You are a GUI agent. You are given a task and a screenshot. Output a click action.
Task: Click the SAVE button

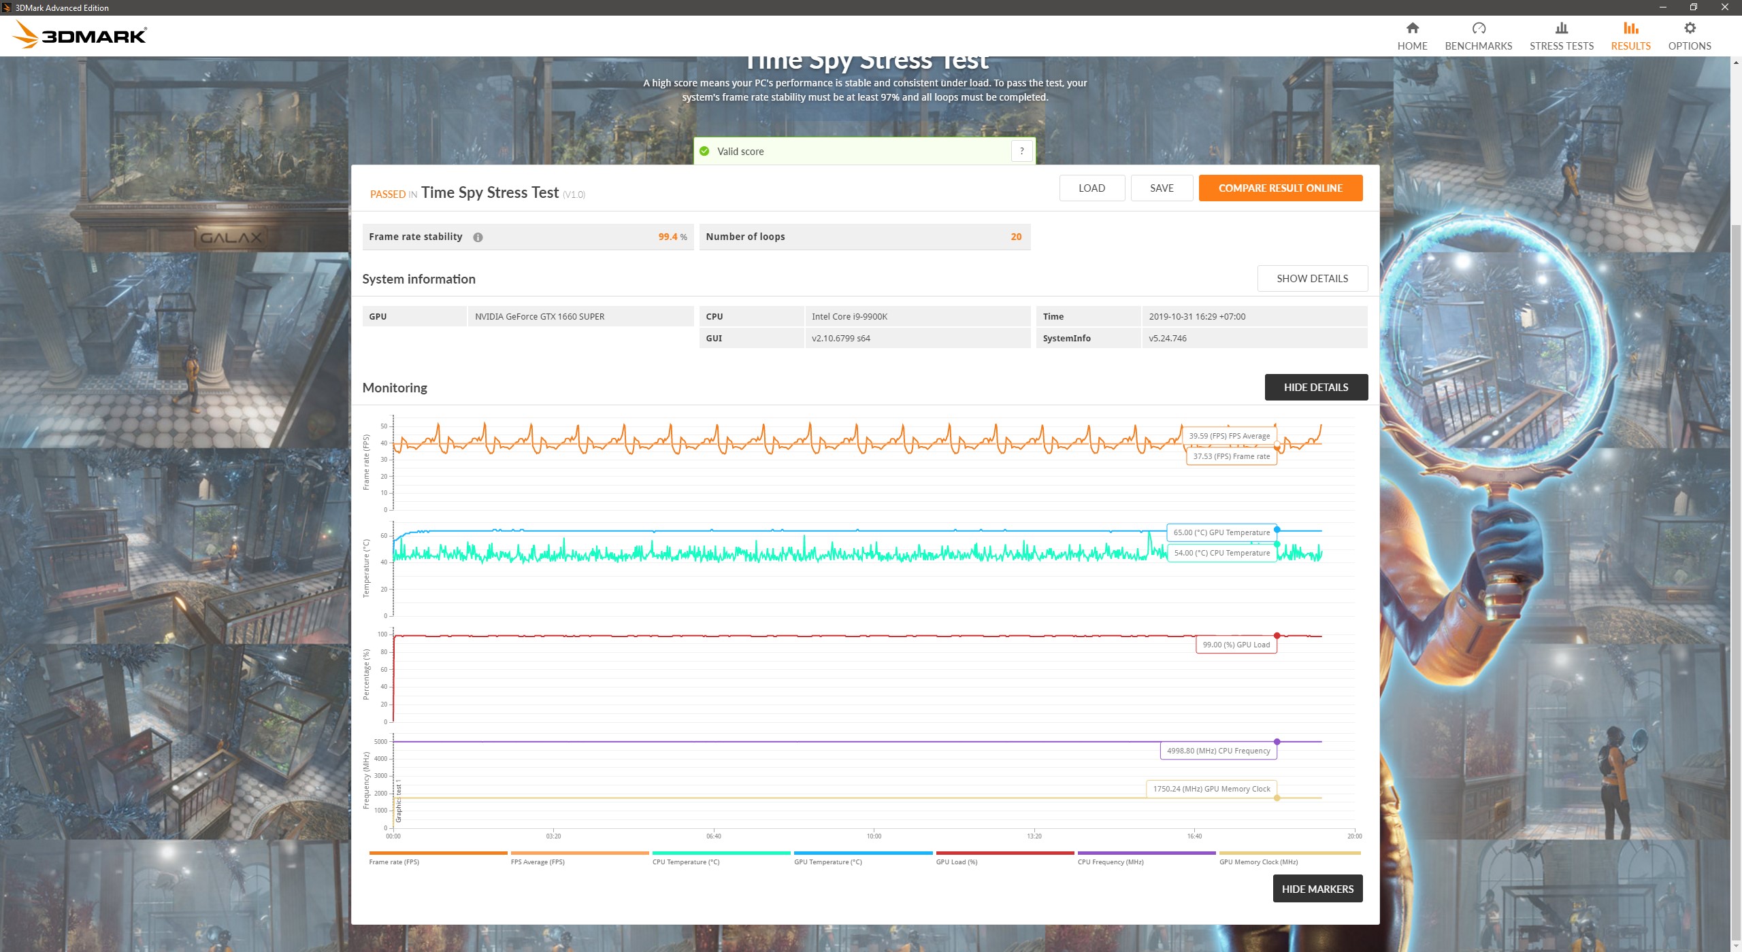pyautogui.click(x=1162, y=188)
